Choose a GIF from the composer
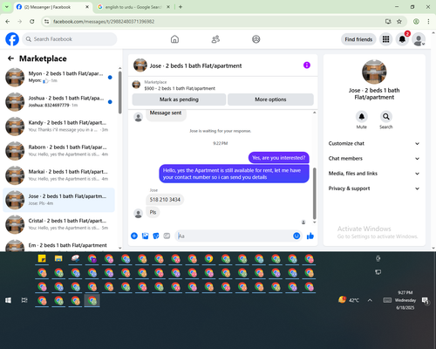The height and width of the screenshot is (349, 436). (167, 236)
